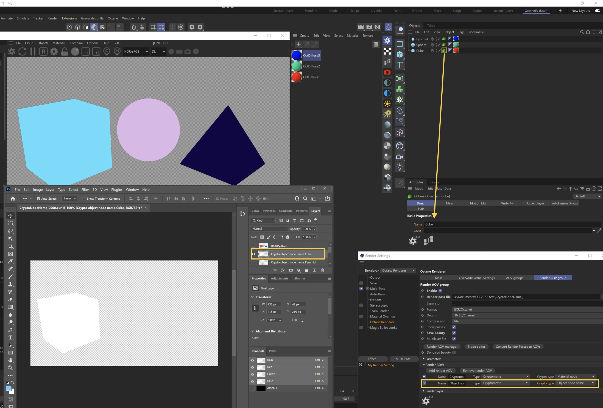Screen dimensions: 603x408
Task: Open the Greyscalegorilla menu
Action: click(92, 18)
